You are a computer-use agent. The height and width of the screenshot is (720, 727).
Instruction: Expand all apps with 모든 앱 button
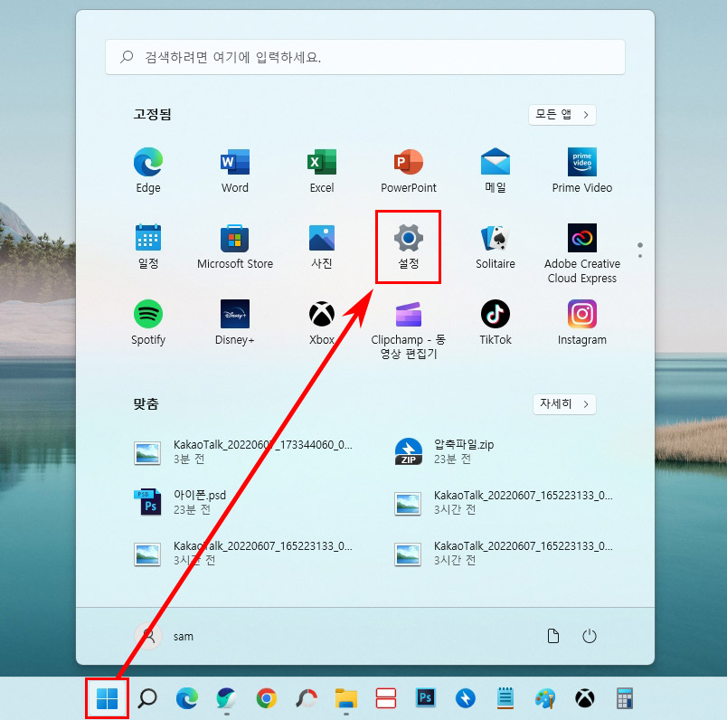point(562,115)
